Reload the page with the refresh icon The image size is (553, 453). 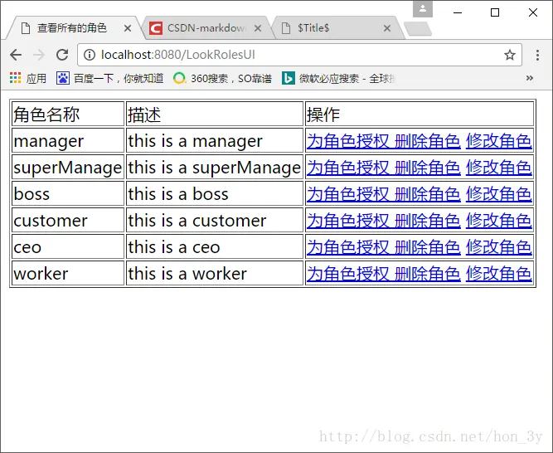click(x=62, y=55)
